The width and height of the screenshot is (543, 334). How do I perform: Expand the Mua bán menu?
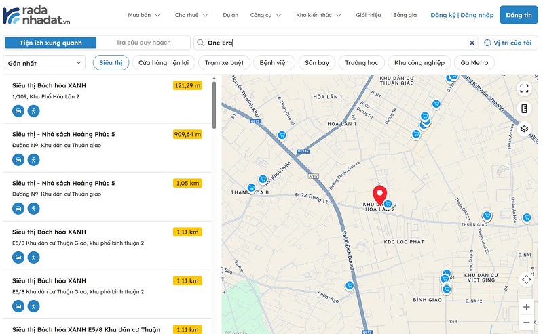point(144,14)
